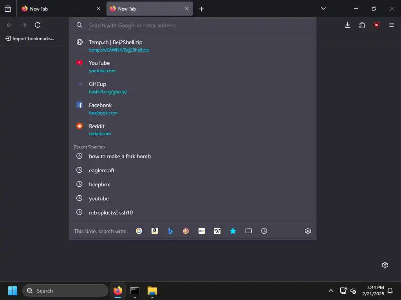Image resolution: width=401 pixels, height=300 pixels.
Task: Open the Reddit suggestion
Action: point(193,130)
